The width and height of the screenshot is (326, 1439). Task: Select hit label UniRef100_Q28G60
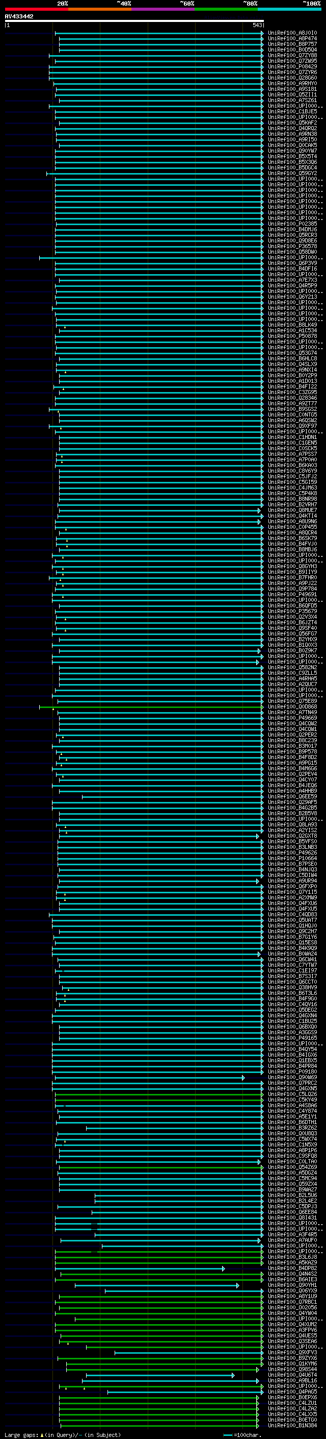point(292,78)
